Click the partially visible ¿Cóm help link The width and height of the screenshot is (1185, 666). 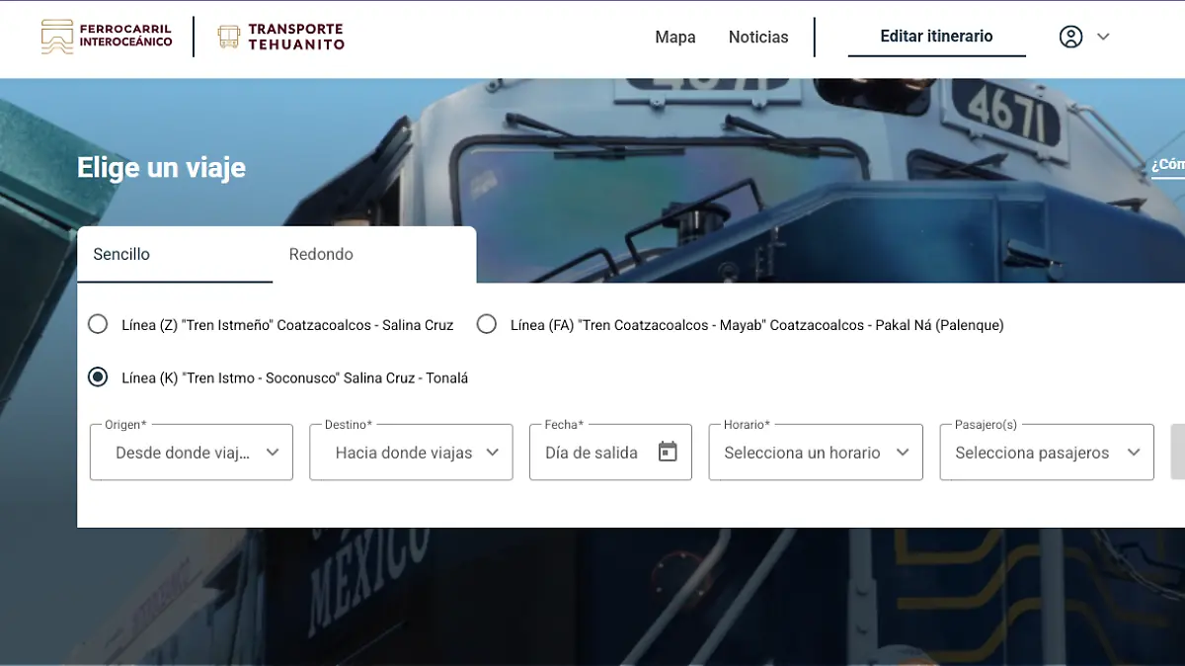(1168, 165)
